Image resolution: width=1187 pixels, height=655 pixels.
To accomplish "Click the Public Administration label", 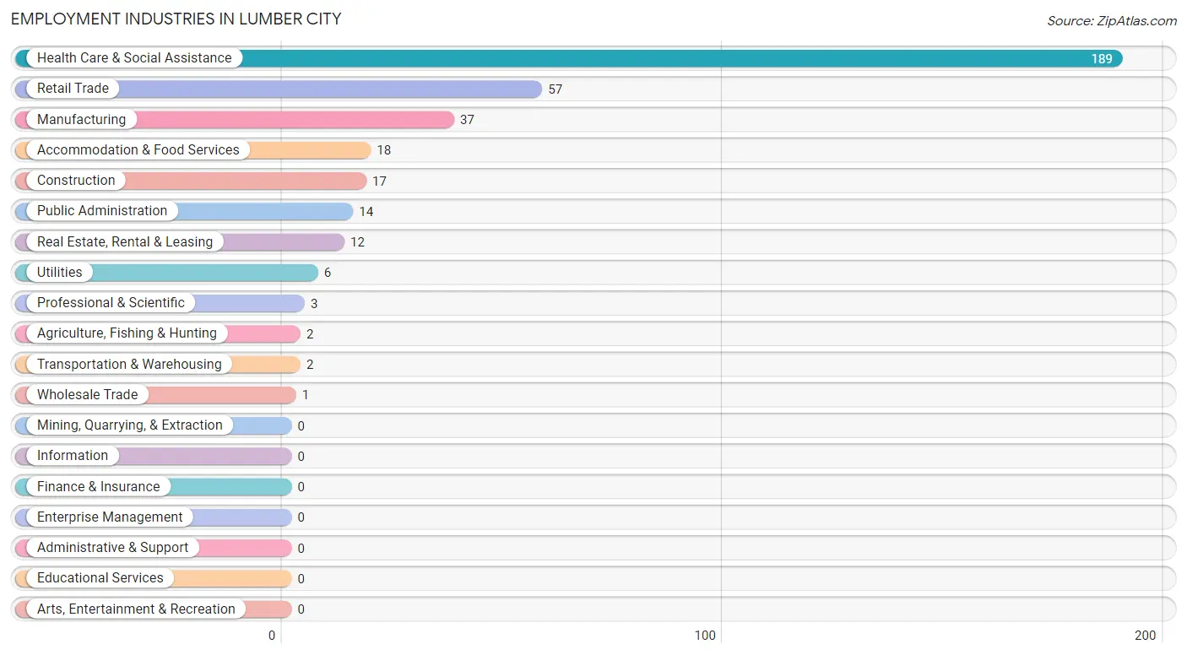I will click(x=102, y=211).
